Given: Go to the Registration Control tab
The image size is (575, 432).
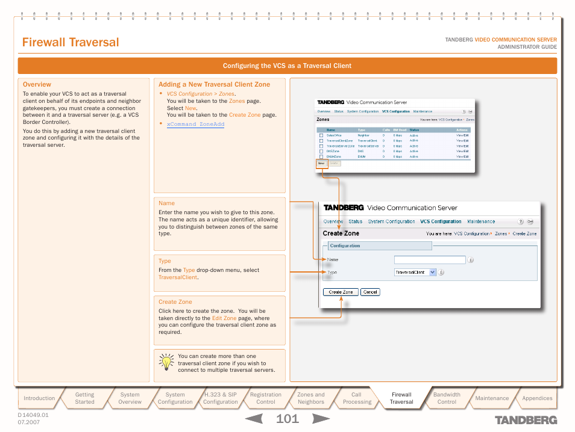Looking at the screenshot, I should click(x=265, y=398).
